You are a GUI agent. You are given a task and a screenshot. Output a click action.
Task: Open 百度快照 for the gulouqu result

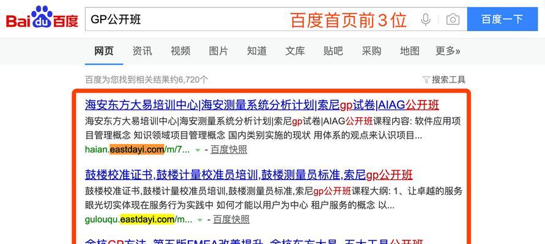pyautogui.click(x=231, y=220)
